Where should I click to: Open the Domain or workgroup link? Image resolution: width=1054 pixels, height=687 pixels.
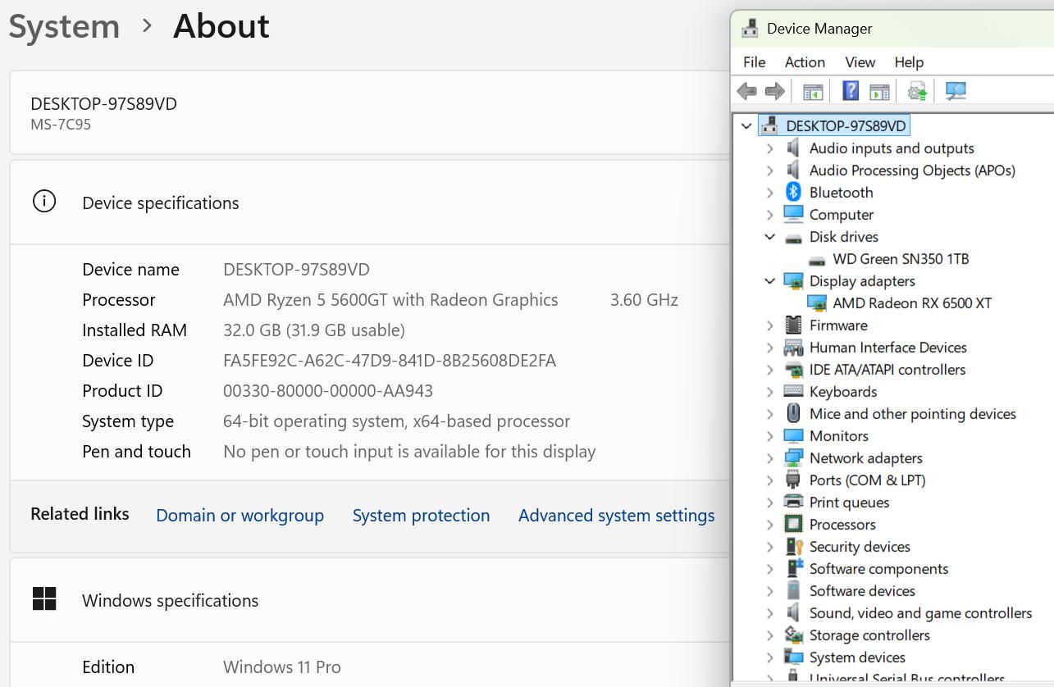click(x=240, y=516)
